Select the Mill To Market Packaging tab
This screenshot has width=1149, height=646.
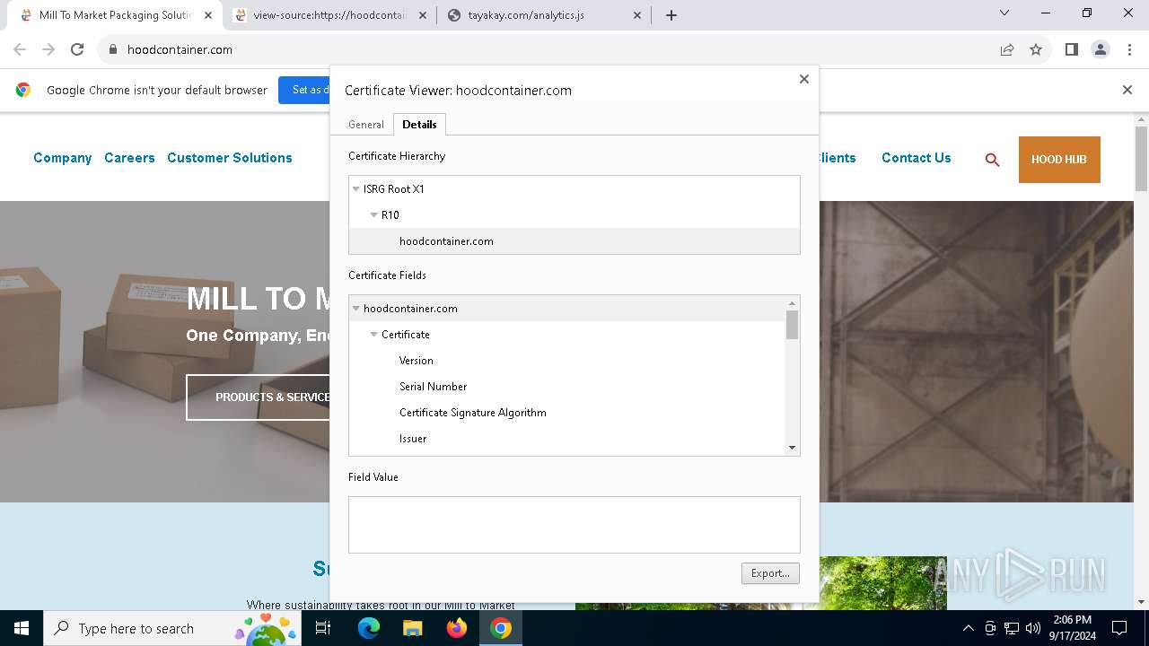click(x=115, y=15)
